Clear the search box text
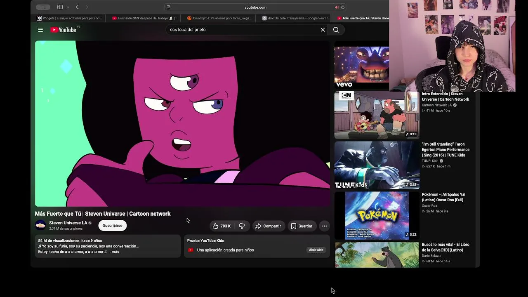Viewport: 528px width, 297px height. coord(323,30)
